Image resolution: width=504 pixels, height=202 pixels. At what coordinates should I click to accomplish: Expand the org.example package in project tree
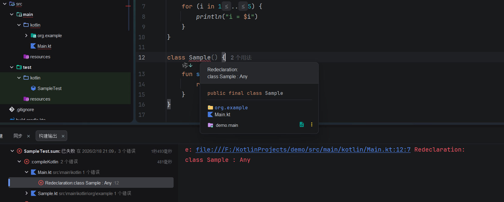26,35
